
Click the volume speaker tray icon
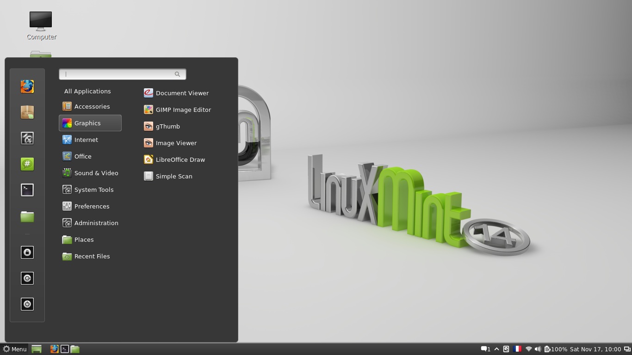tap(538, 349)
